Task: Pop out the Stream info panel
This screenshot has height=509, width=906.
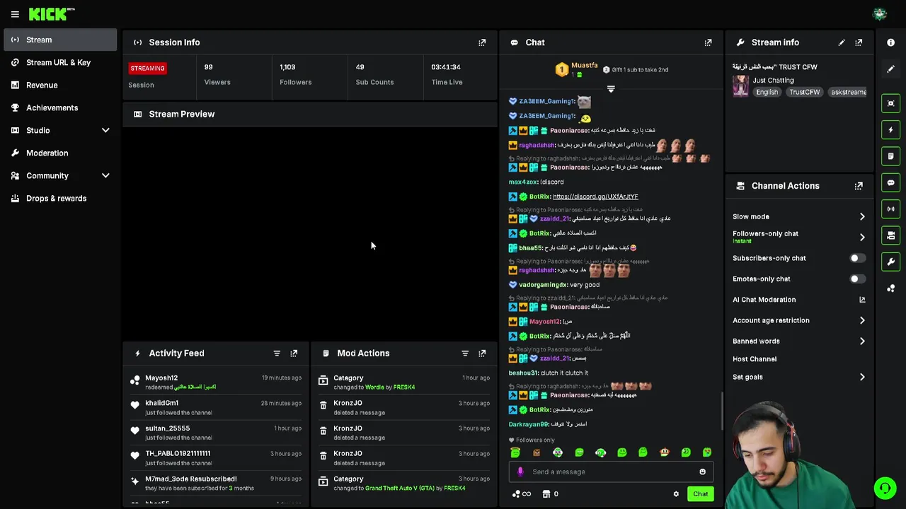Action: coord(859,42)
